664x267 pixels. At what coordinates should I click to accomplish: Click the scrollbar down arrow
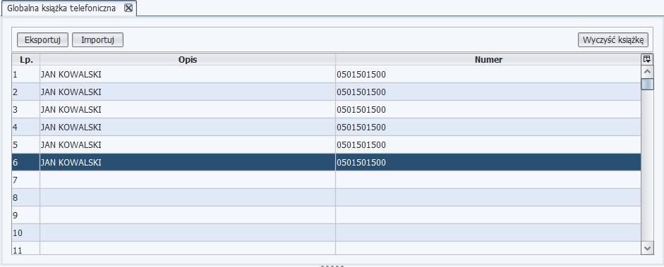[x=647, y=249]
